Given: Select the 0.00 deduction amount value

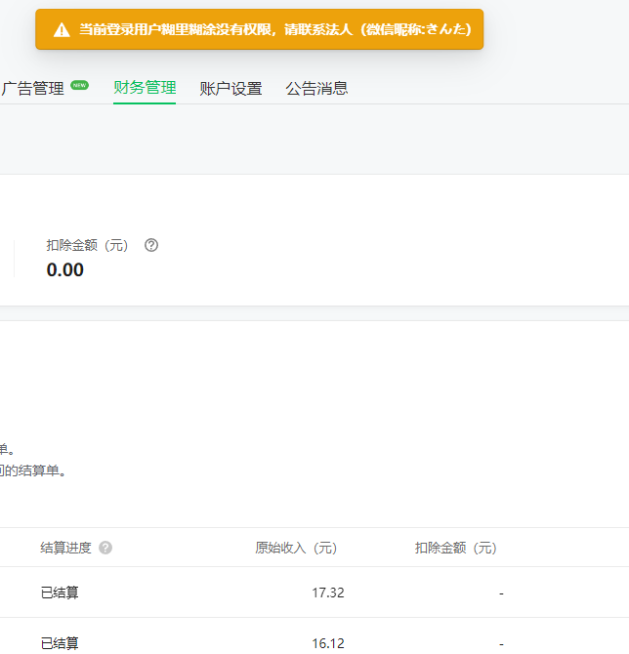Looking at the screenshot, I should tap(65, 269).
